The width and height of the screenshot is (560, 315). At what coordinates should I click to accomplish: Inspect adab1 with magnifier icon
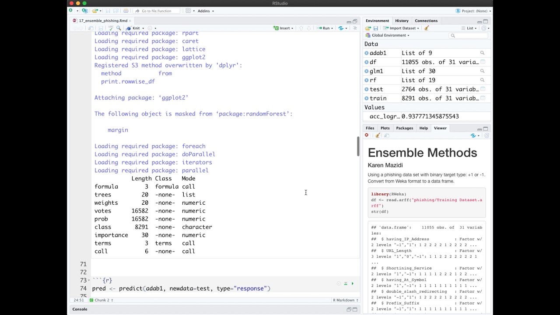(483, 53)
